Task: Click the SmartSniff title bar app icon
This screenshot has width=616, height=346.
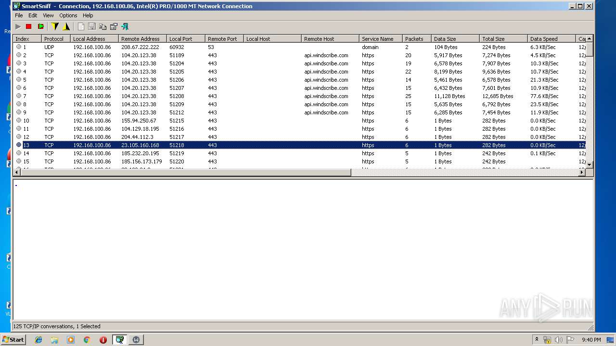Action: coord(17,6)
